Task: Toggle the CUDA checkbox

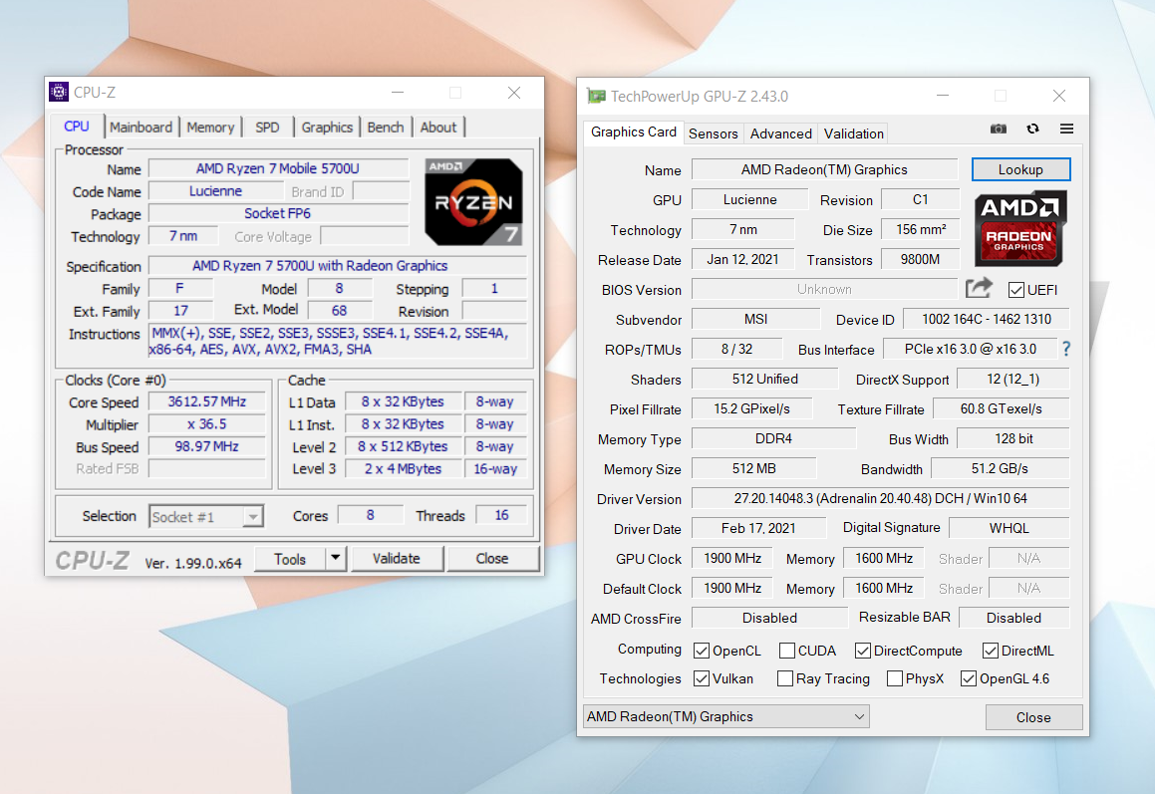Action: [786, 651]
